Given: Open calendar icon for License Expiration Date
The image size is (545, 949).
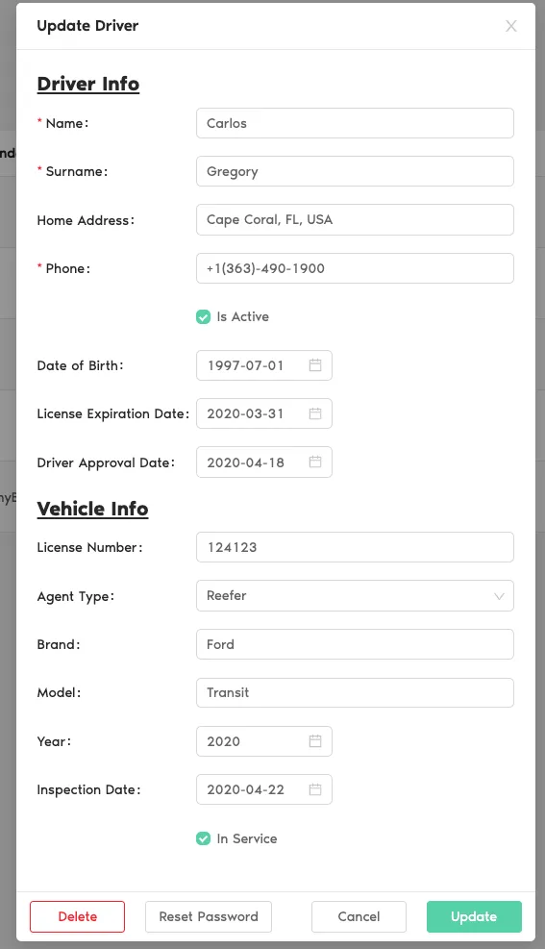Looking at the screenshot, I should pos(315,413).
